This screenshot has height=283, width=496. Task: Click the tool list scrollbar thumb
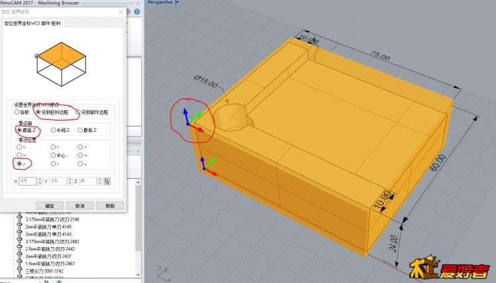[x=138, y=219]
